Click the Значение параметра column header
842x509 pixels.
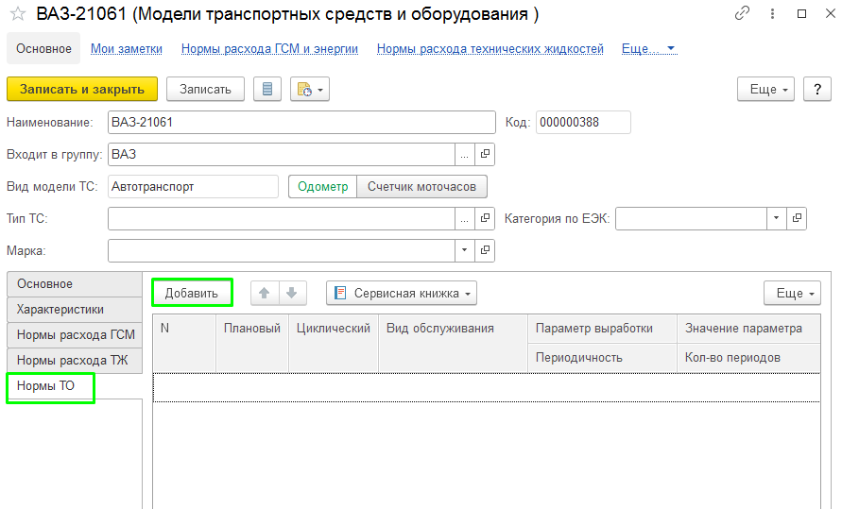coord(748,329)
